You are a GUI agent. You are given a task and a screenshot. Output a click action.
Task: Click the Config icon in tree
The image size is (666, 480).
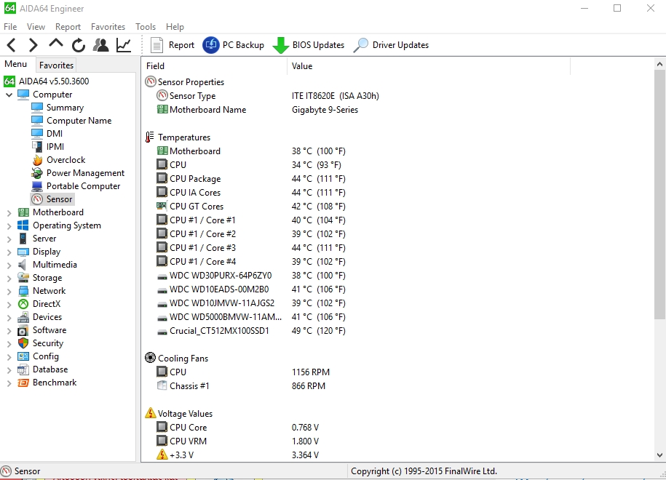coord(23,356)
